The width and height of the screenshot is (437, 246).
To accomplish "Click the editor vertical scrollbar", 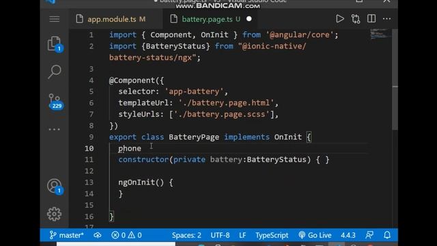I will (x=395, y=79).
